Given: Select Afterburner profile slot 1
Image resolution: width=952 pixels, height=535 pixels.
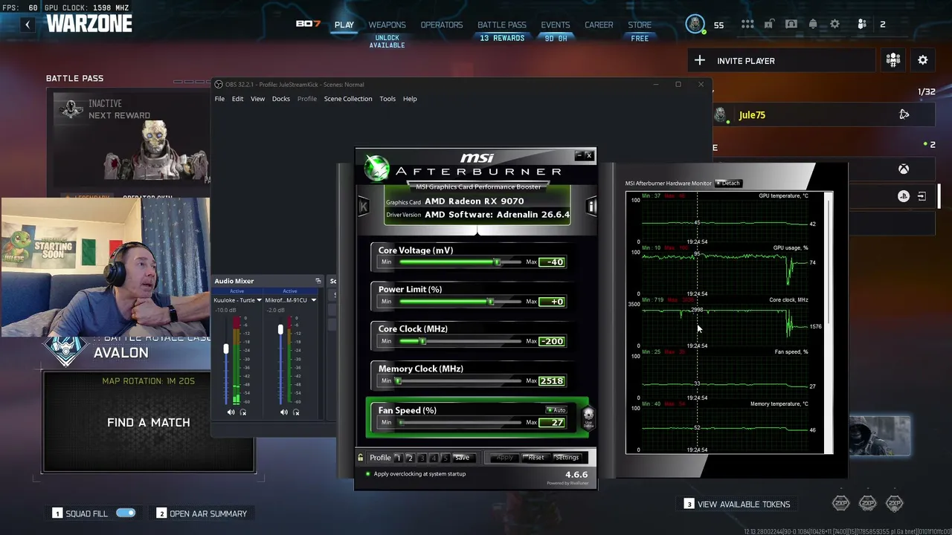Looking at the screenshot, I should (x=398, y=458).
